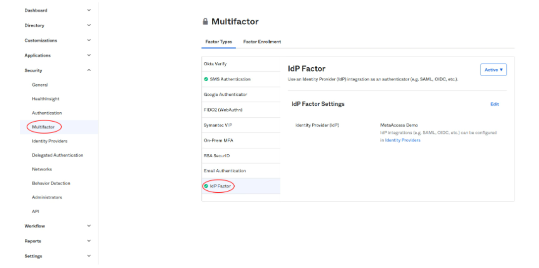The width and height of the screenshot is (539, 268).
Task: Open Networks in the Security menu
Action: (42, 170)
